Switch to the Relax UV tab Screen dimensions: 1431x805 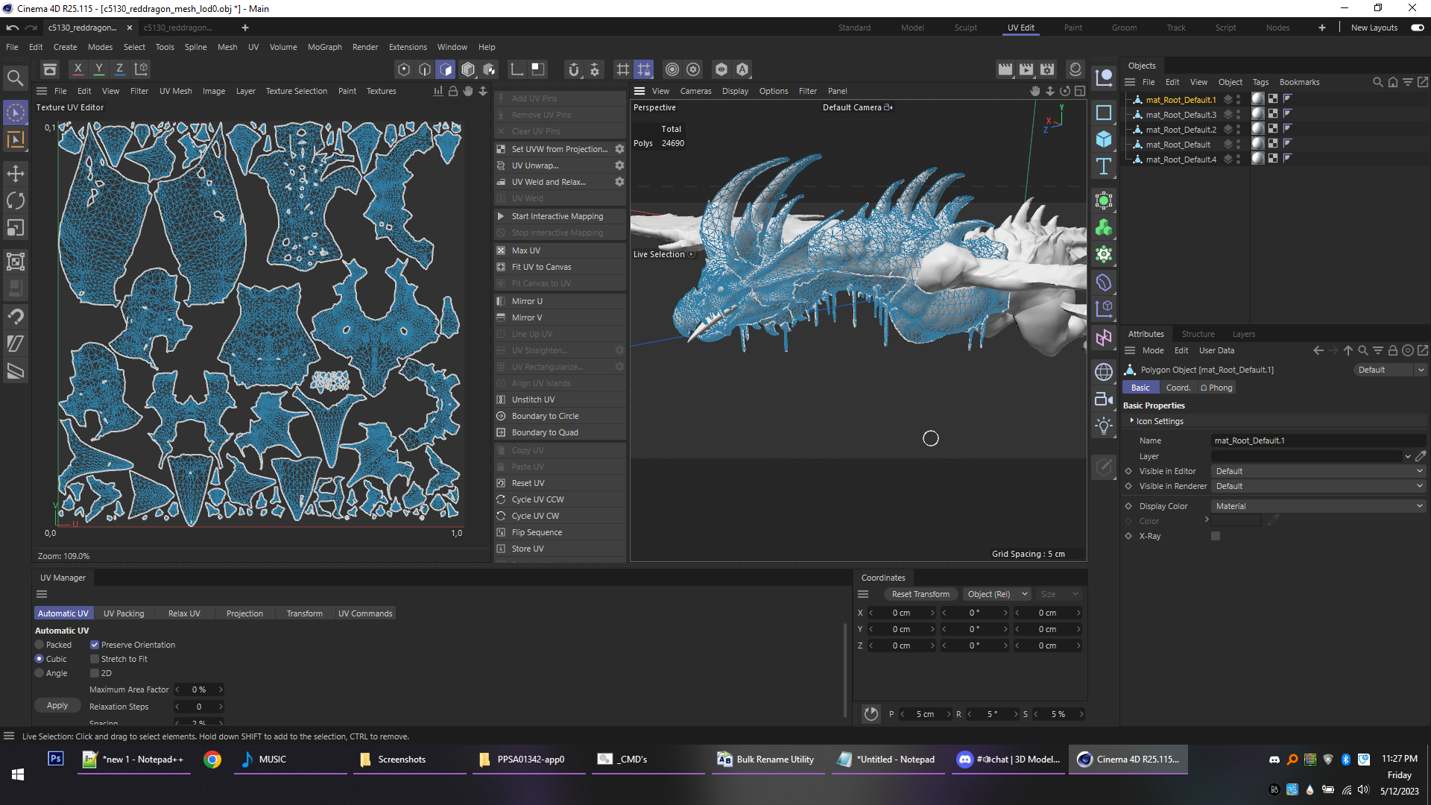184,613
